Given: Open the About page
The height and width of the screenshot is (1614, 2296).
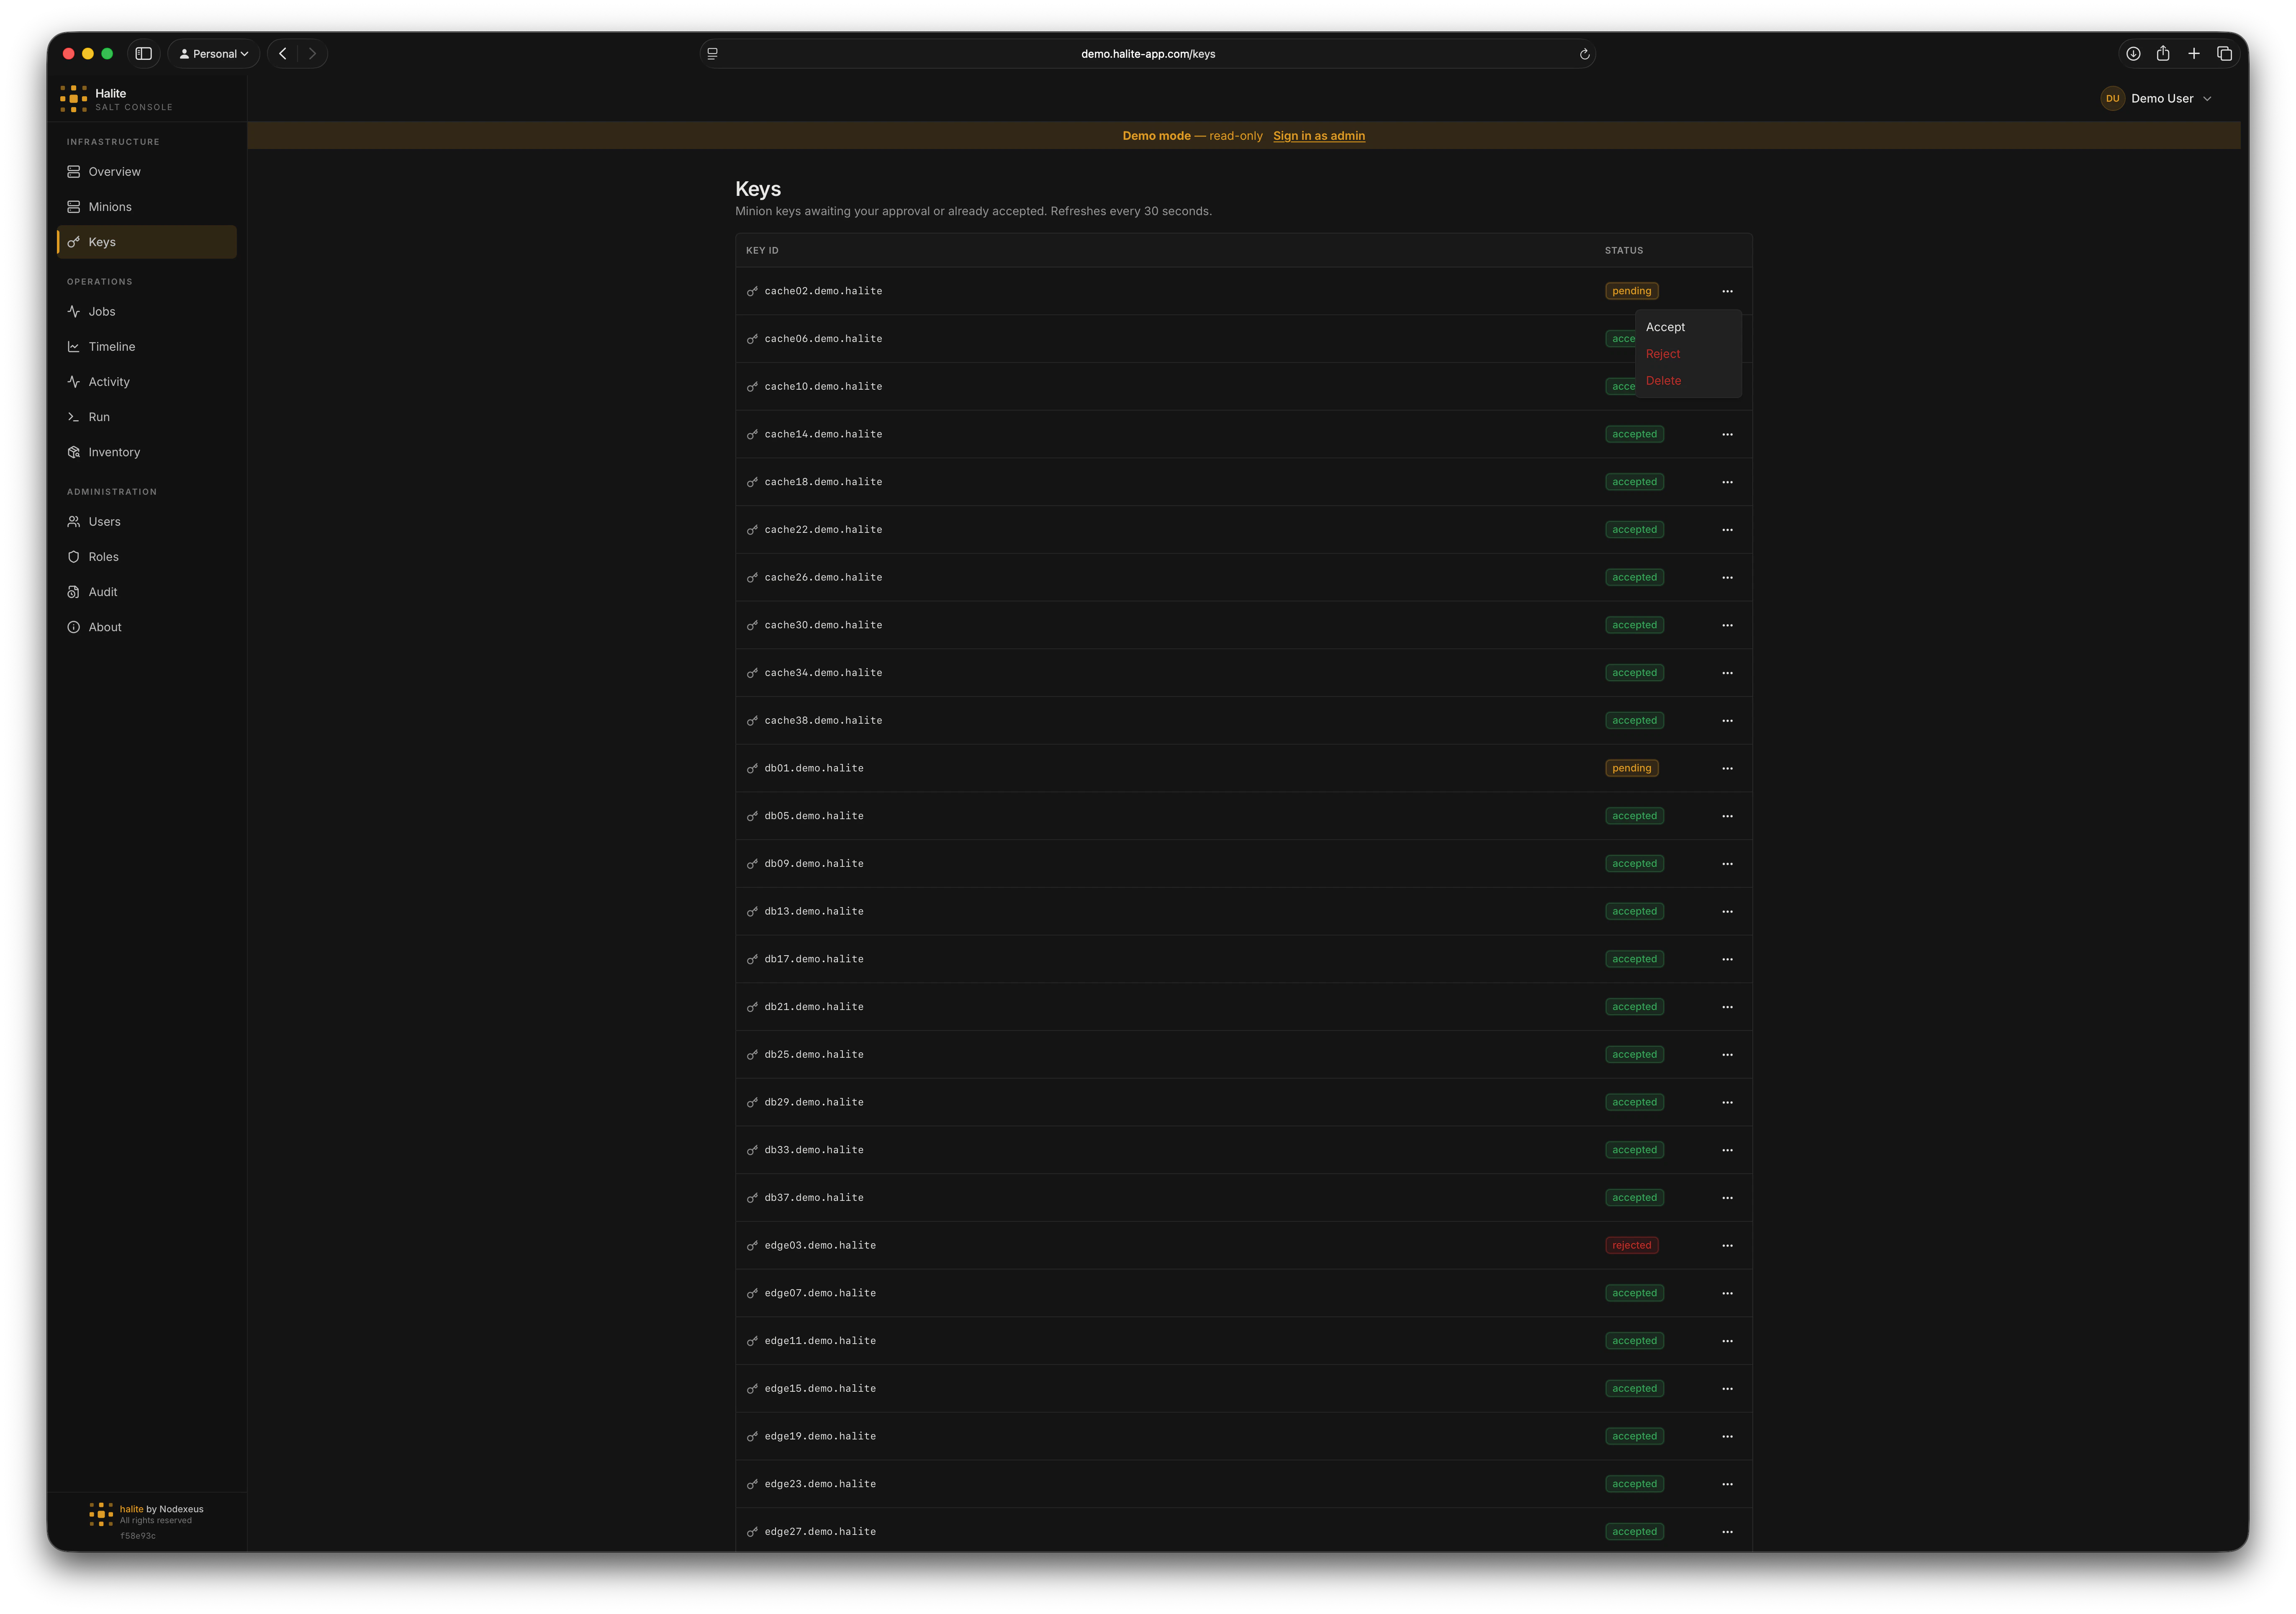Looking at the screenshot, I should coord(146,627).
